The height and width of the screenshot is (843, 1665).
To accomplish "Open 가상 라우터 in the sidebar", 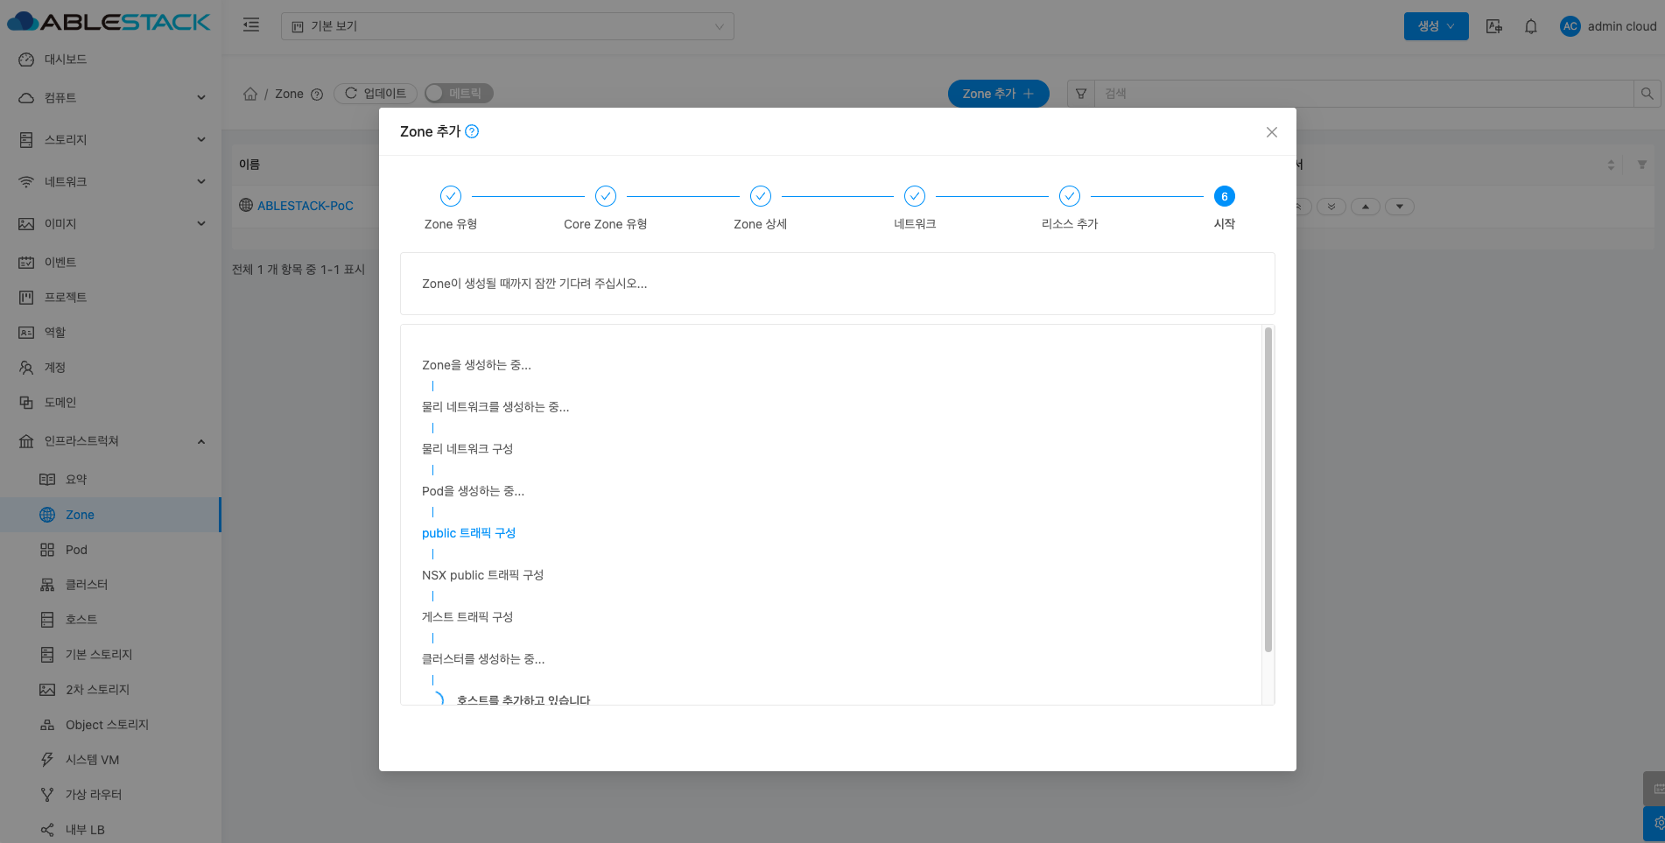I will click(110, 795).
